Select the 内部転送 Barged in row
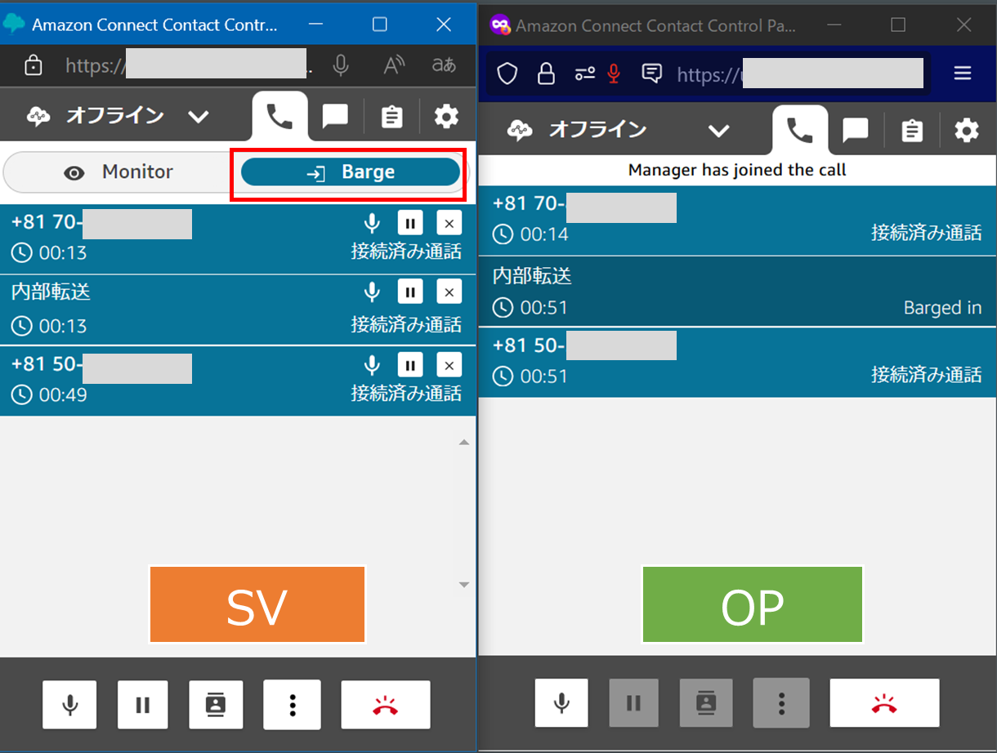This screenshot has width=997, height=753. coord(737,292)
